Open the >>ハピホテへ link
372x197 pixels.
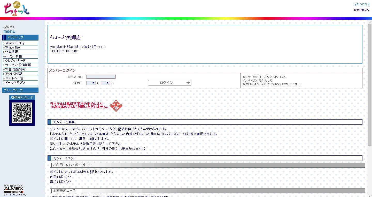pyautogui.click(x=361, y=10)
